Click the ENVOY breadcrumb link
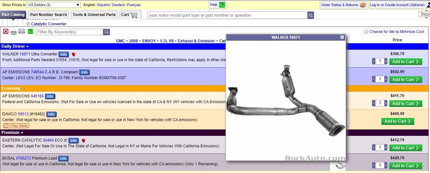The width and height of the screenshot is (430, 173). 149,41
